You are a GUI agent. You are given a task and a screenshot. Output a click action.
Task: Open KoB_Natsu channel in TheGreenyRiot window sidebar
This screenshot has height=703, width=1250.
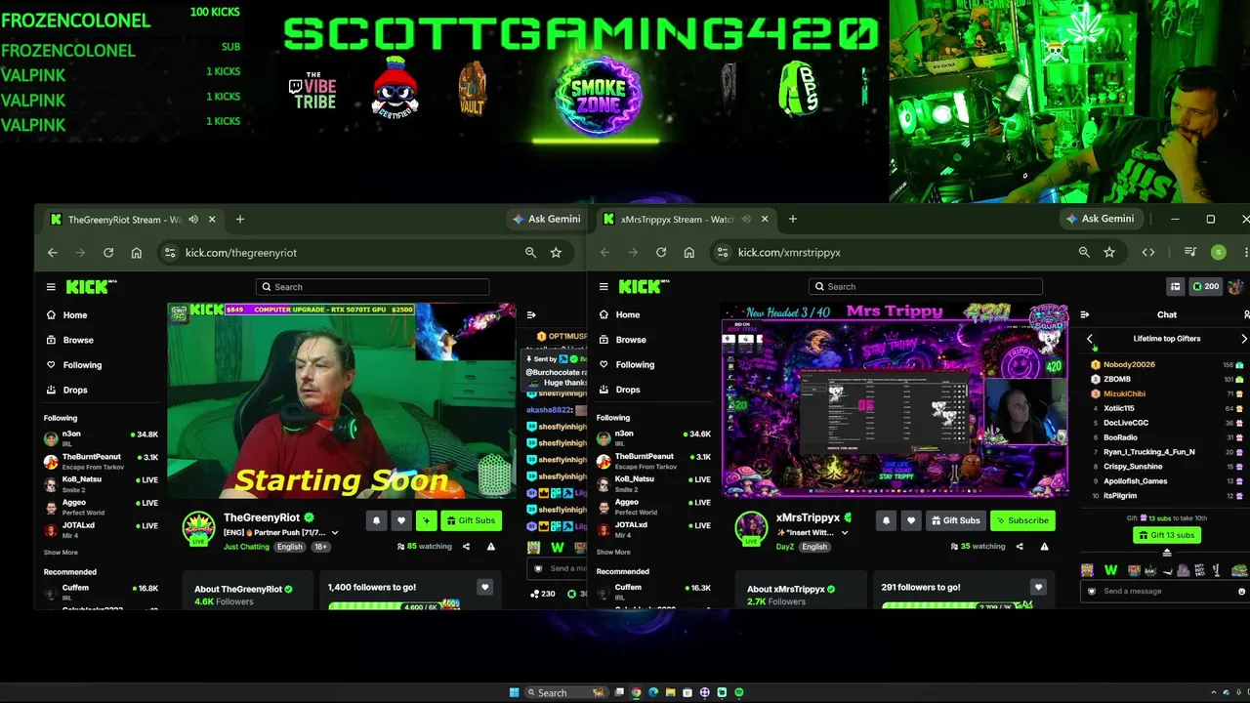coord(101,483)
